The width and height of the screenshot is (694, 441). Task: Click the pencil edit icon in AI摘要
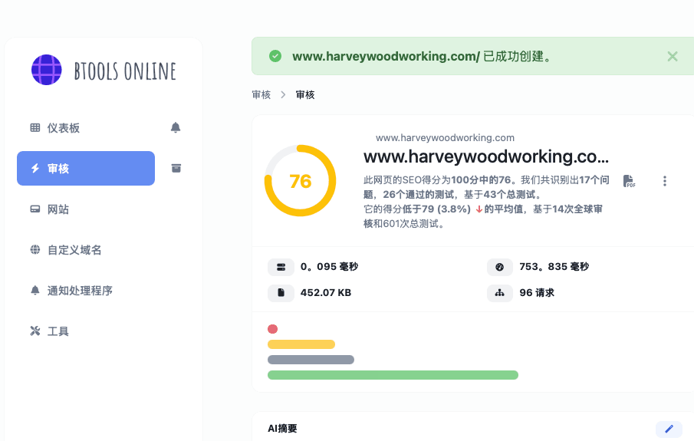669,429
